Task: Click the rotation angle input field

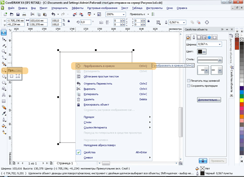Action: tap(86, 22)
